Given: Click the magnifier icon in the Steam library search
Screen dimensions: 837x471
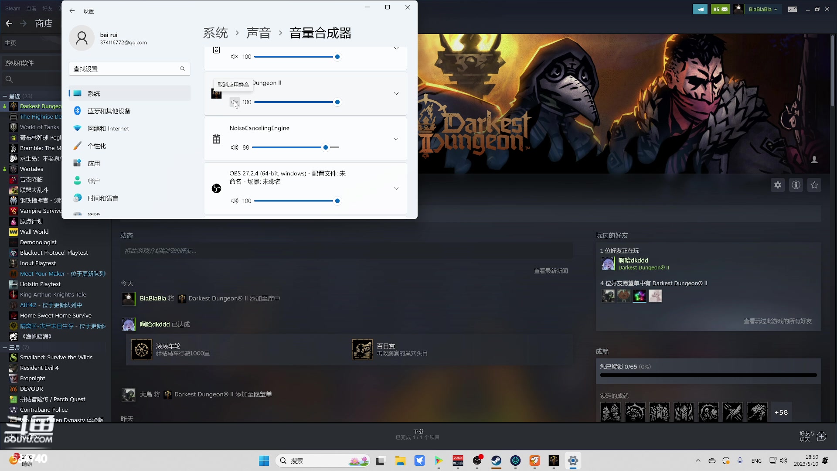Looking at the screenshot, I should click(9, 79).
